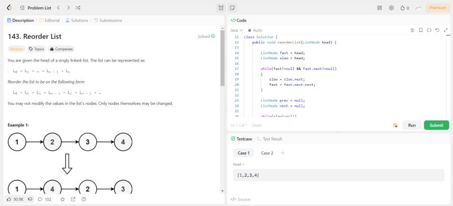Click code line 12 reorderList declaration

tap(294, 42)
